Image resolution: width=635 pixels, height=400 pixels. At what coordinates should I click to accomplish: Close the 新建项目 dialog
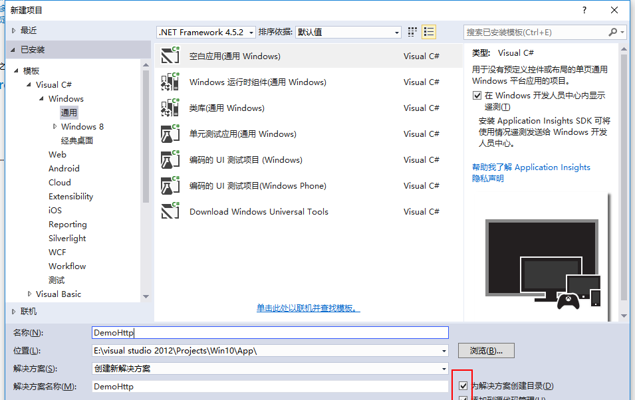pos(614,10)
